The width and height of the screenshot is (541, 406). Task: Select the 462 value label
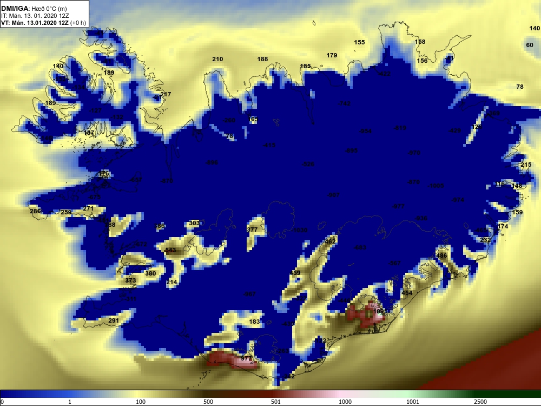(x=330, y=241)
